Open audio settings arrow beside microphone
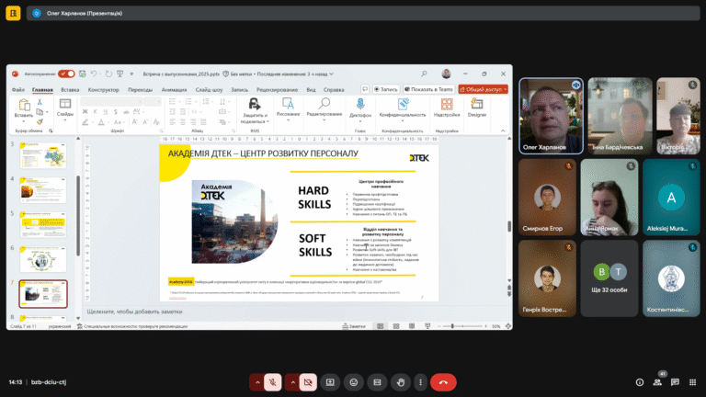The width and height of the screenshot is (706, 397). [x=257, y=382]
